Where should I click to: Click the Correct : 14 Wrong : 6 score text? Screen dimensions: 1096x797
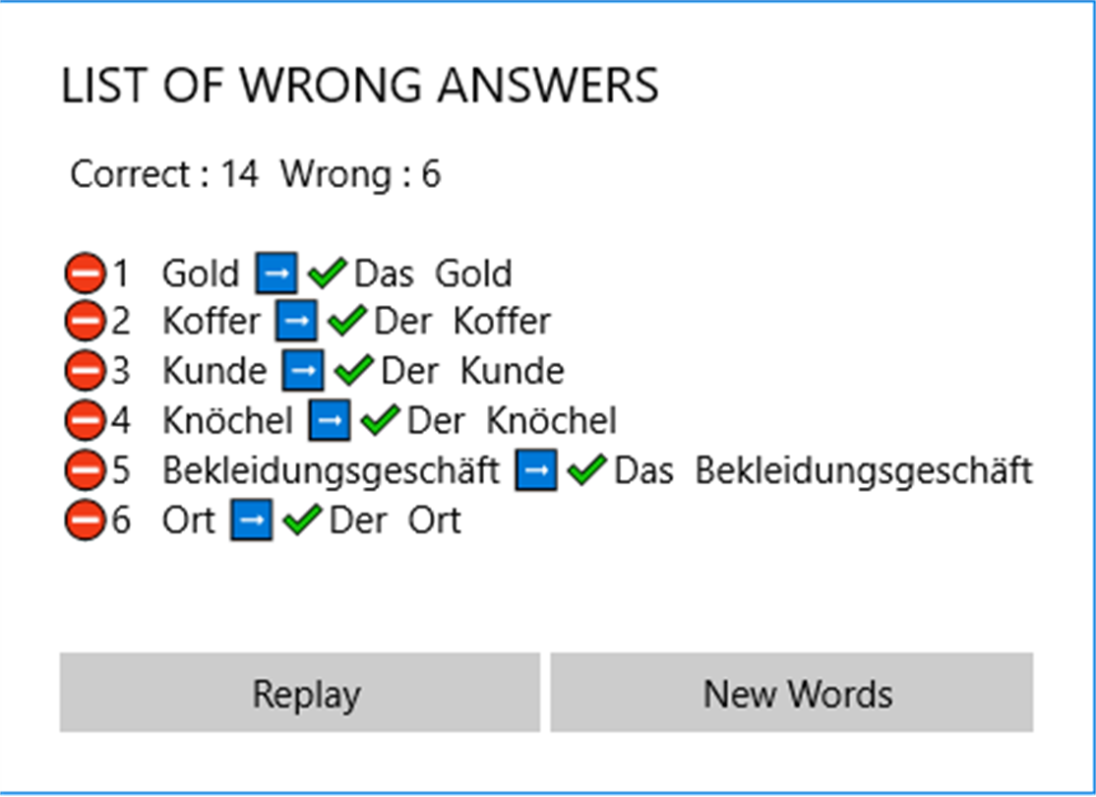click(256, 175)
